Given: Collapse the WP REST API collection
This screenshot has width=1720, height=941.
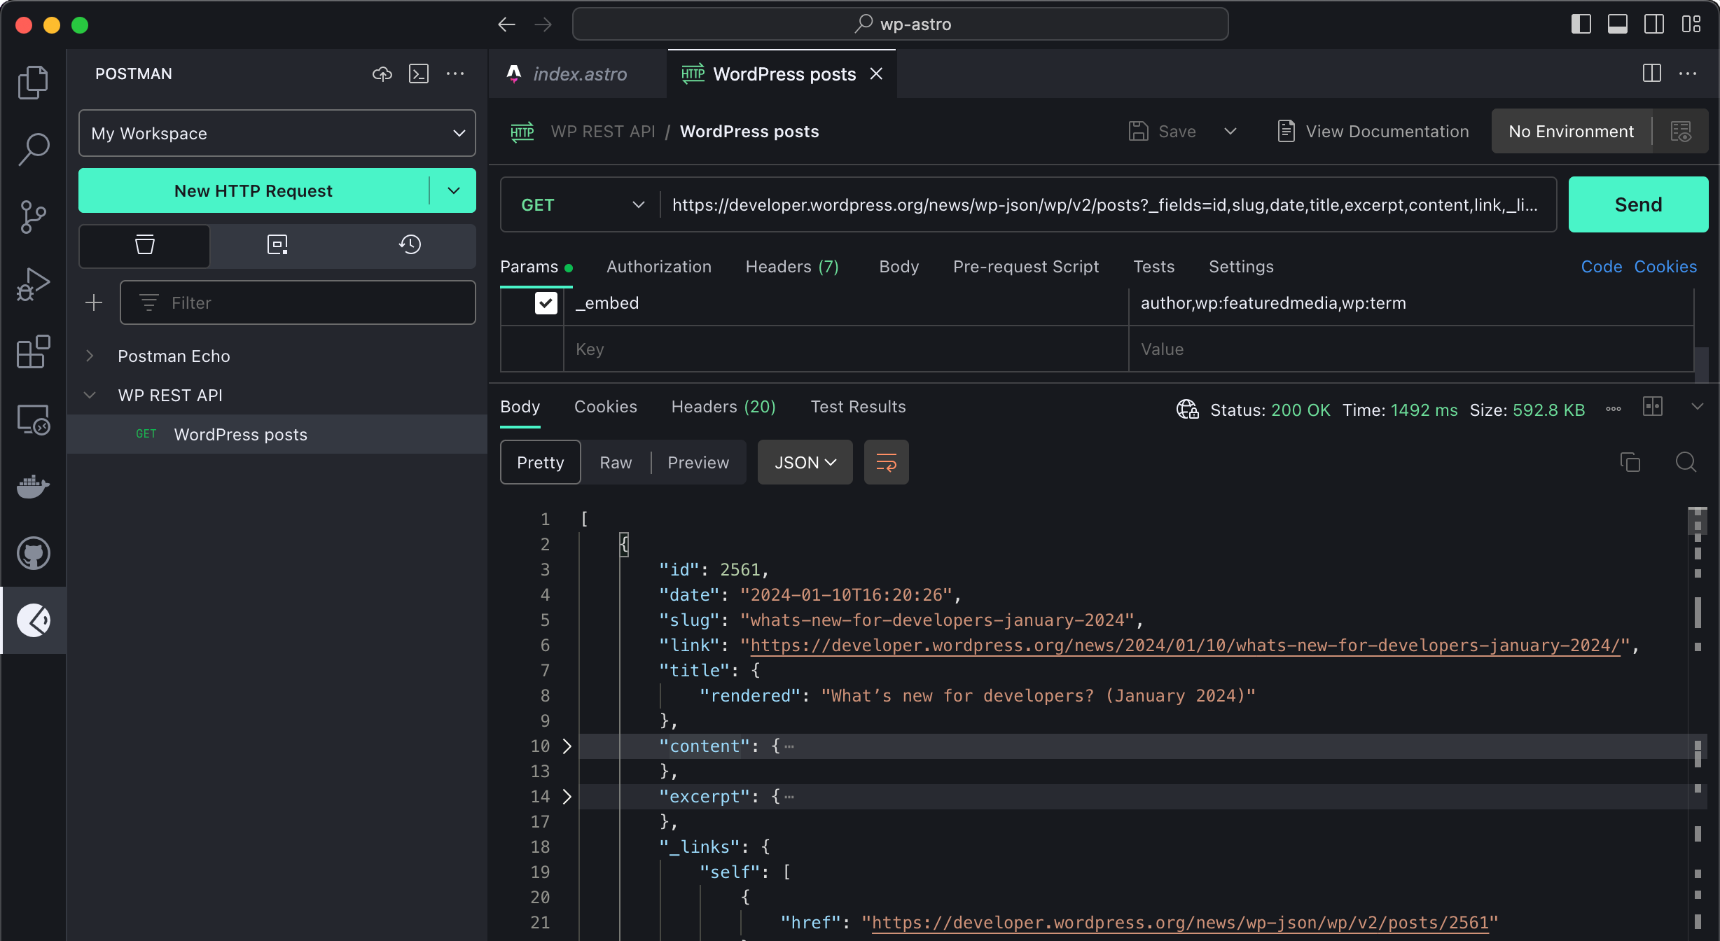Looking at the screenshot, I should coord(90,395).
